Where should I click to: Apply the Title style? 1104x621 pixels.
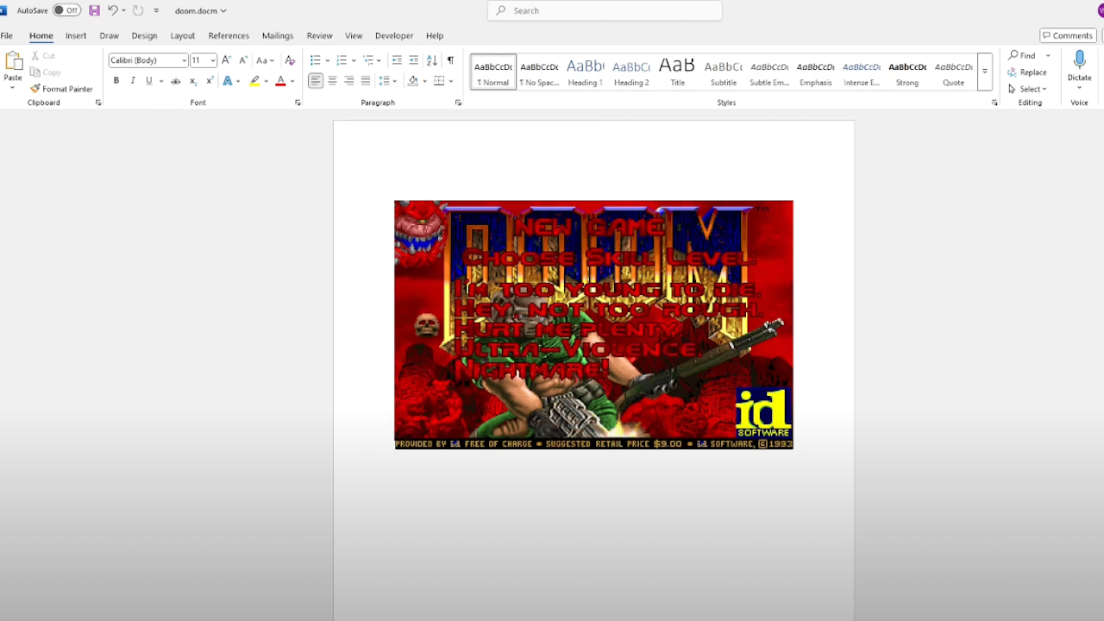pos(677,72)
